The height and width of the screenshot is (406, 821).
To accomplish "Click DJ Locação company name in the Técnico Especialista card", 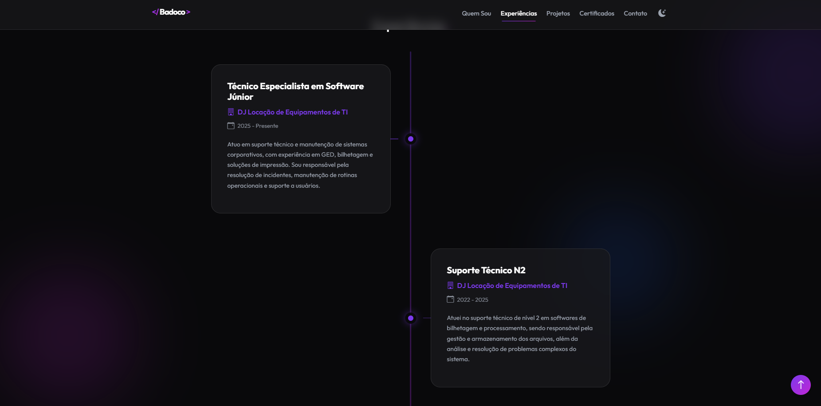I will pos(293,112).
